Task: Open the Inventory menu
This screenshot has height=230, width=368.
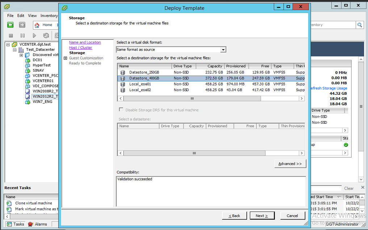Action: click(x=49, y=16)
